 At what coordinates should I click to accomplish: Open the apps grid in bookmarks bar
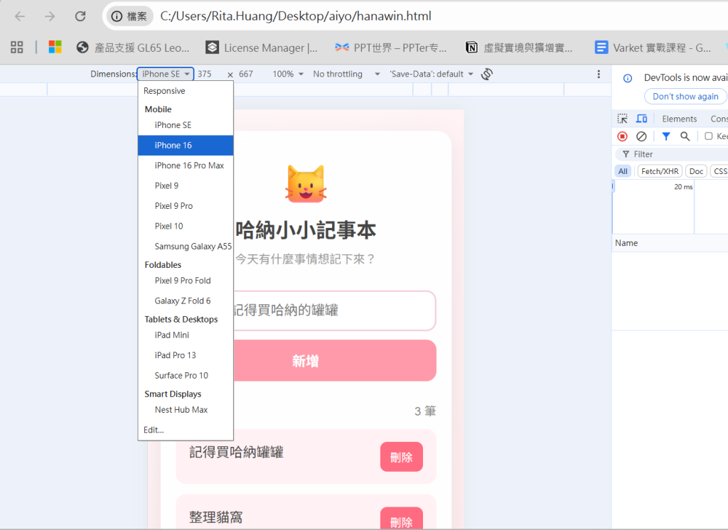(x=17, y=47)
